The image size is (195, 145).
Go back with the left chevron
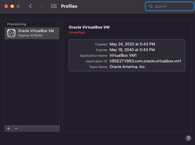[x=30, y=6]
